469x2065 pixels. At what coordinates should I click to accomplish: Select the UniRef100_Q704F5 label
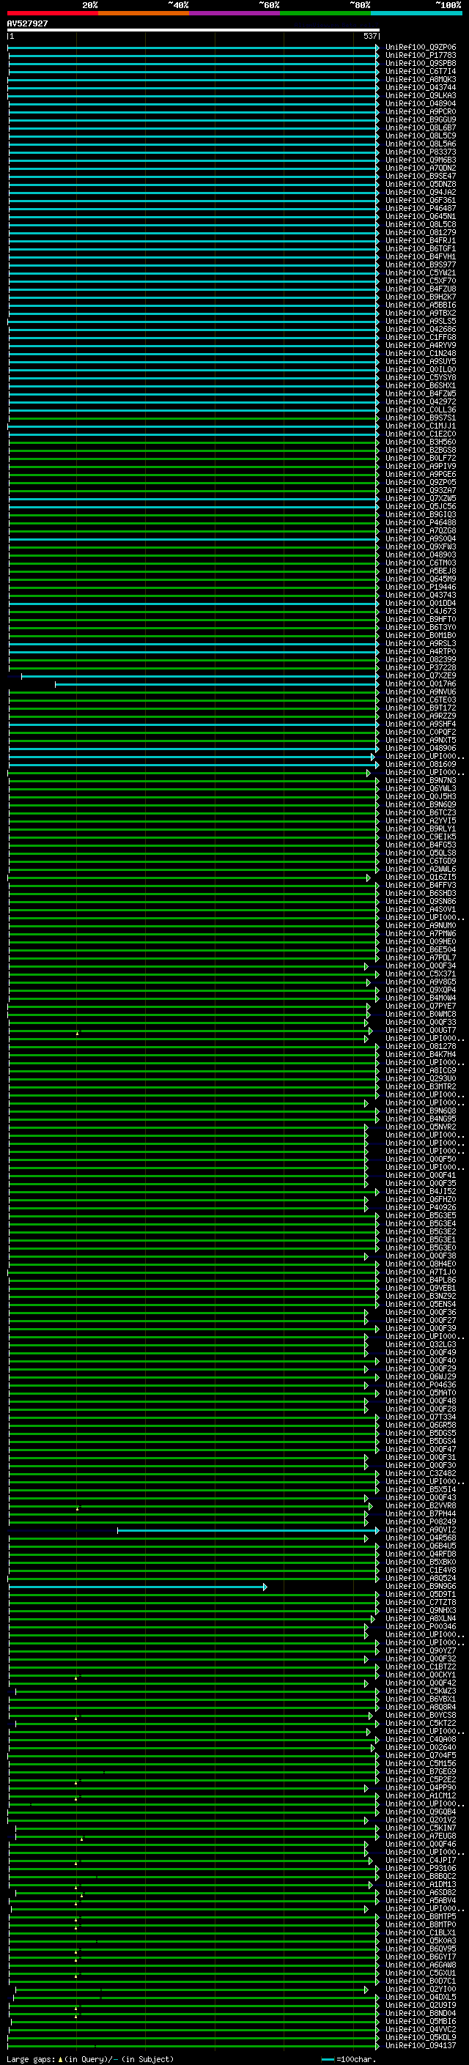click(421, 1756)
